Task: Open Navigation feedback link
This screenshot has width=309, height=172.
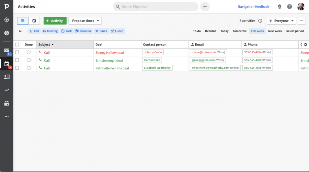Action: (253, 7)
